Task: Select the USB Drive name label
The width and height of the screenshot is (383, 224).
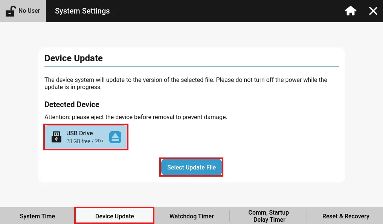Action: [79, 133]
